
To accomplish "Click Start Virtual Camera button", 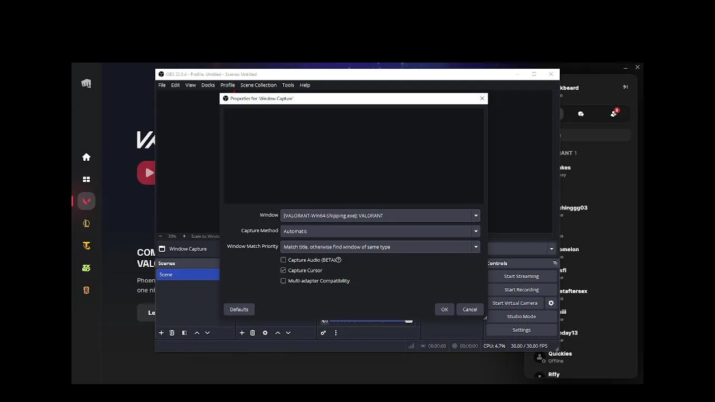I will [515, 303].
